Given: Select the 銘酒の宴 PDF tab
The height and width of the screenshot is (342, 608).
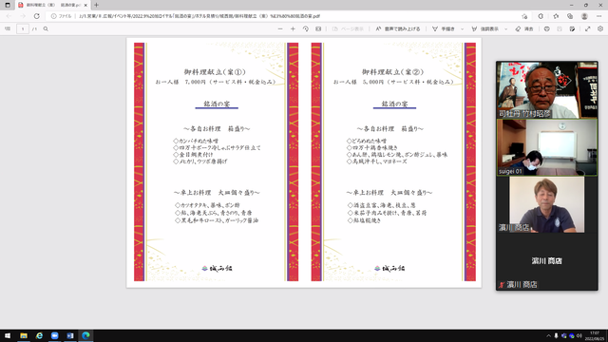Looking at the screenshot, I should (52, 5).
